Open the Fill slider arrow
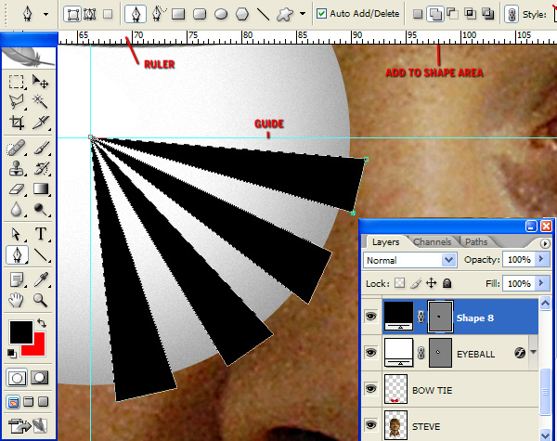557x441 pixels. pos(542,283)
